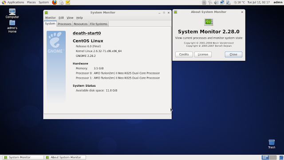The image size is (284, 160).
Task: Click the Processor 0 AMD Turion entry
Action: [118, 73]
